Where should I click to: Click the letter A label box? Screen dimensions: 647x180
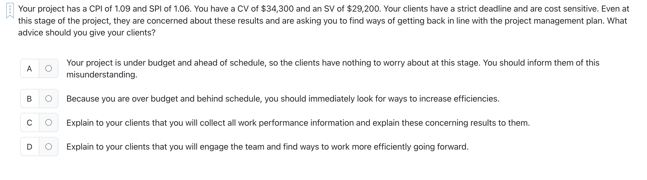pyautogui.click(x=29, y=68)
